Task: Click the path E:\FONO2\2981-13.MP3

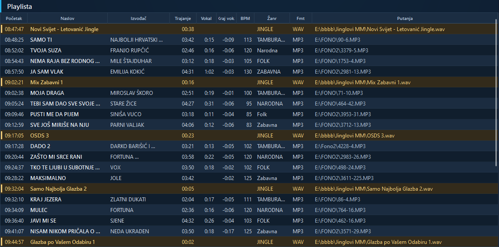Action: point(343,72)
